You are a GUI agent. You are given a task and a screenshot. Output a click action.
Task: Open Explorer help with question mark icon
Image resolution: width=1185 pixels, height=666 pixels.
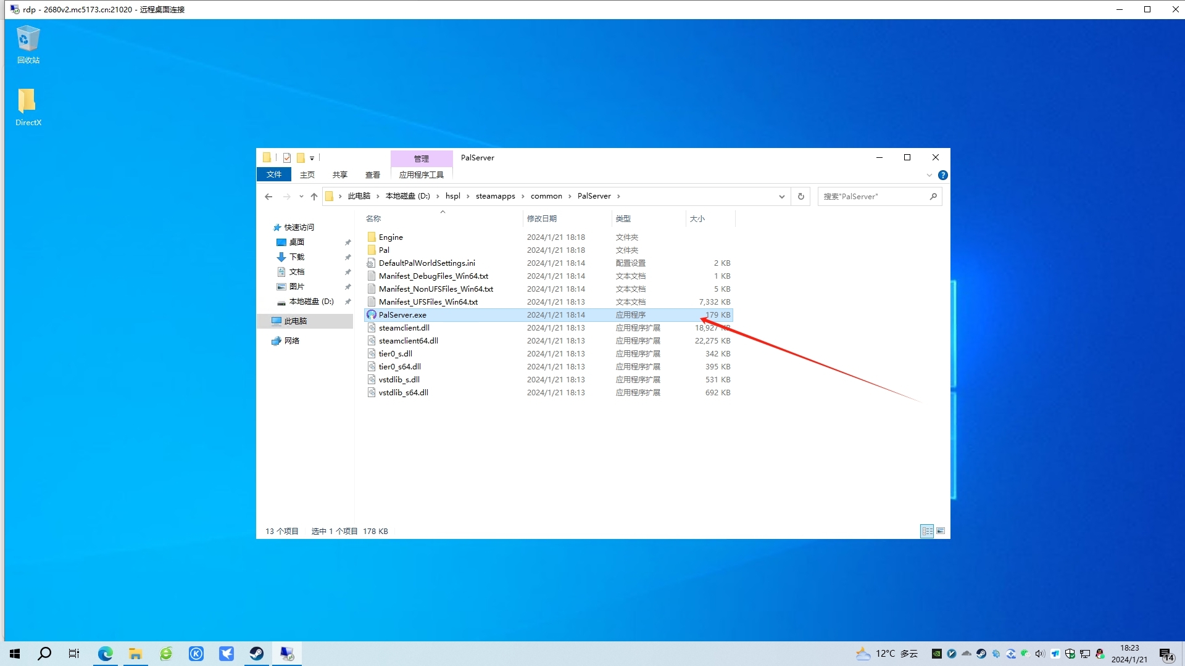942,175
